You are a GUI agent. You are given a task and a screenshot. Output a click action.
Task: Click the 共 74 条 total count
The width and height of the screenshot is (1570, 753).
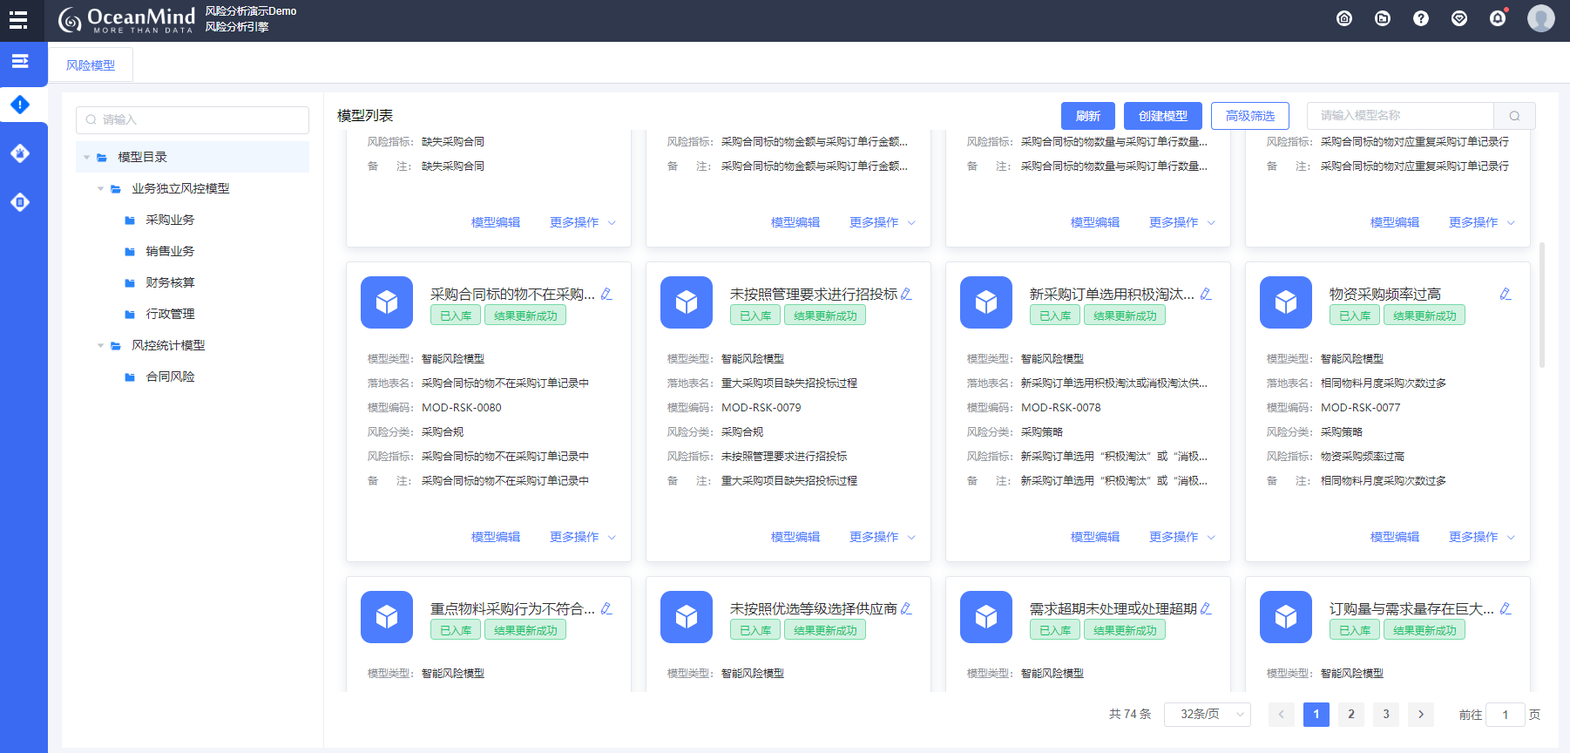1130,715
